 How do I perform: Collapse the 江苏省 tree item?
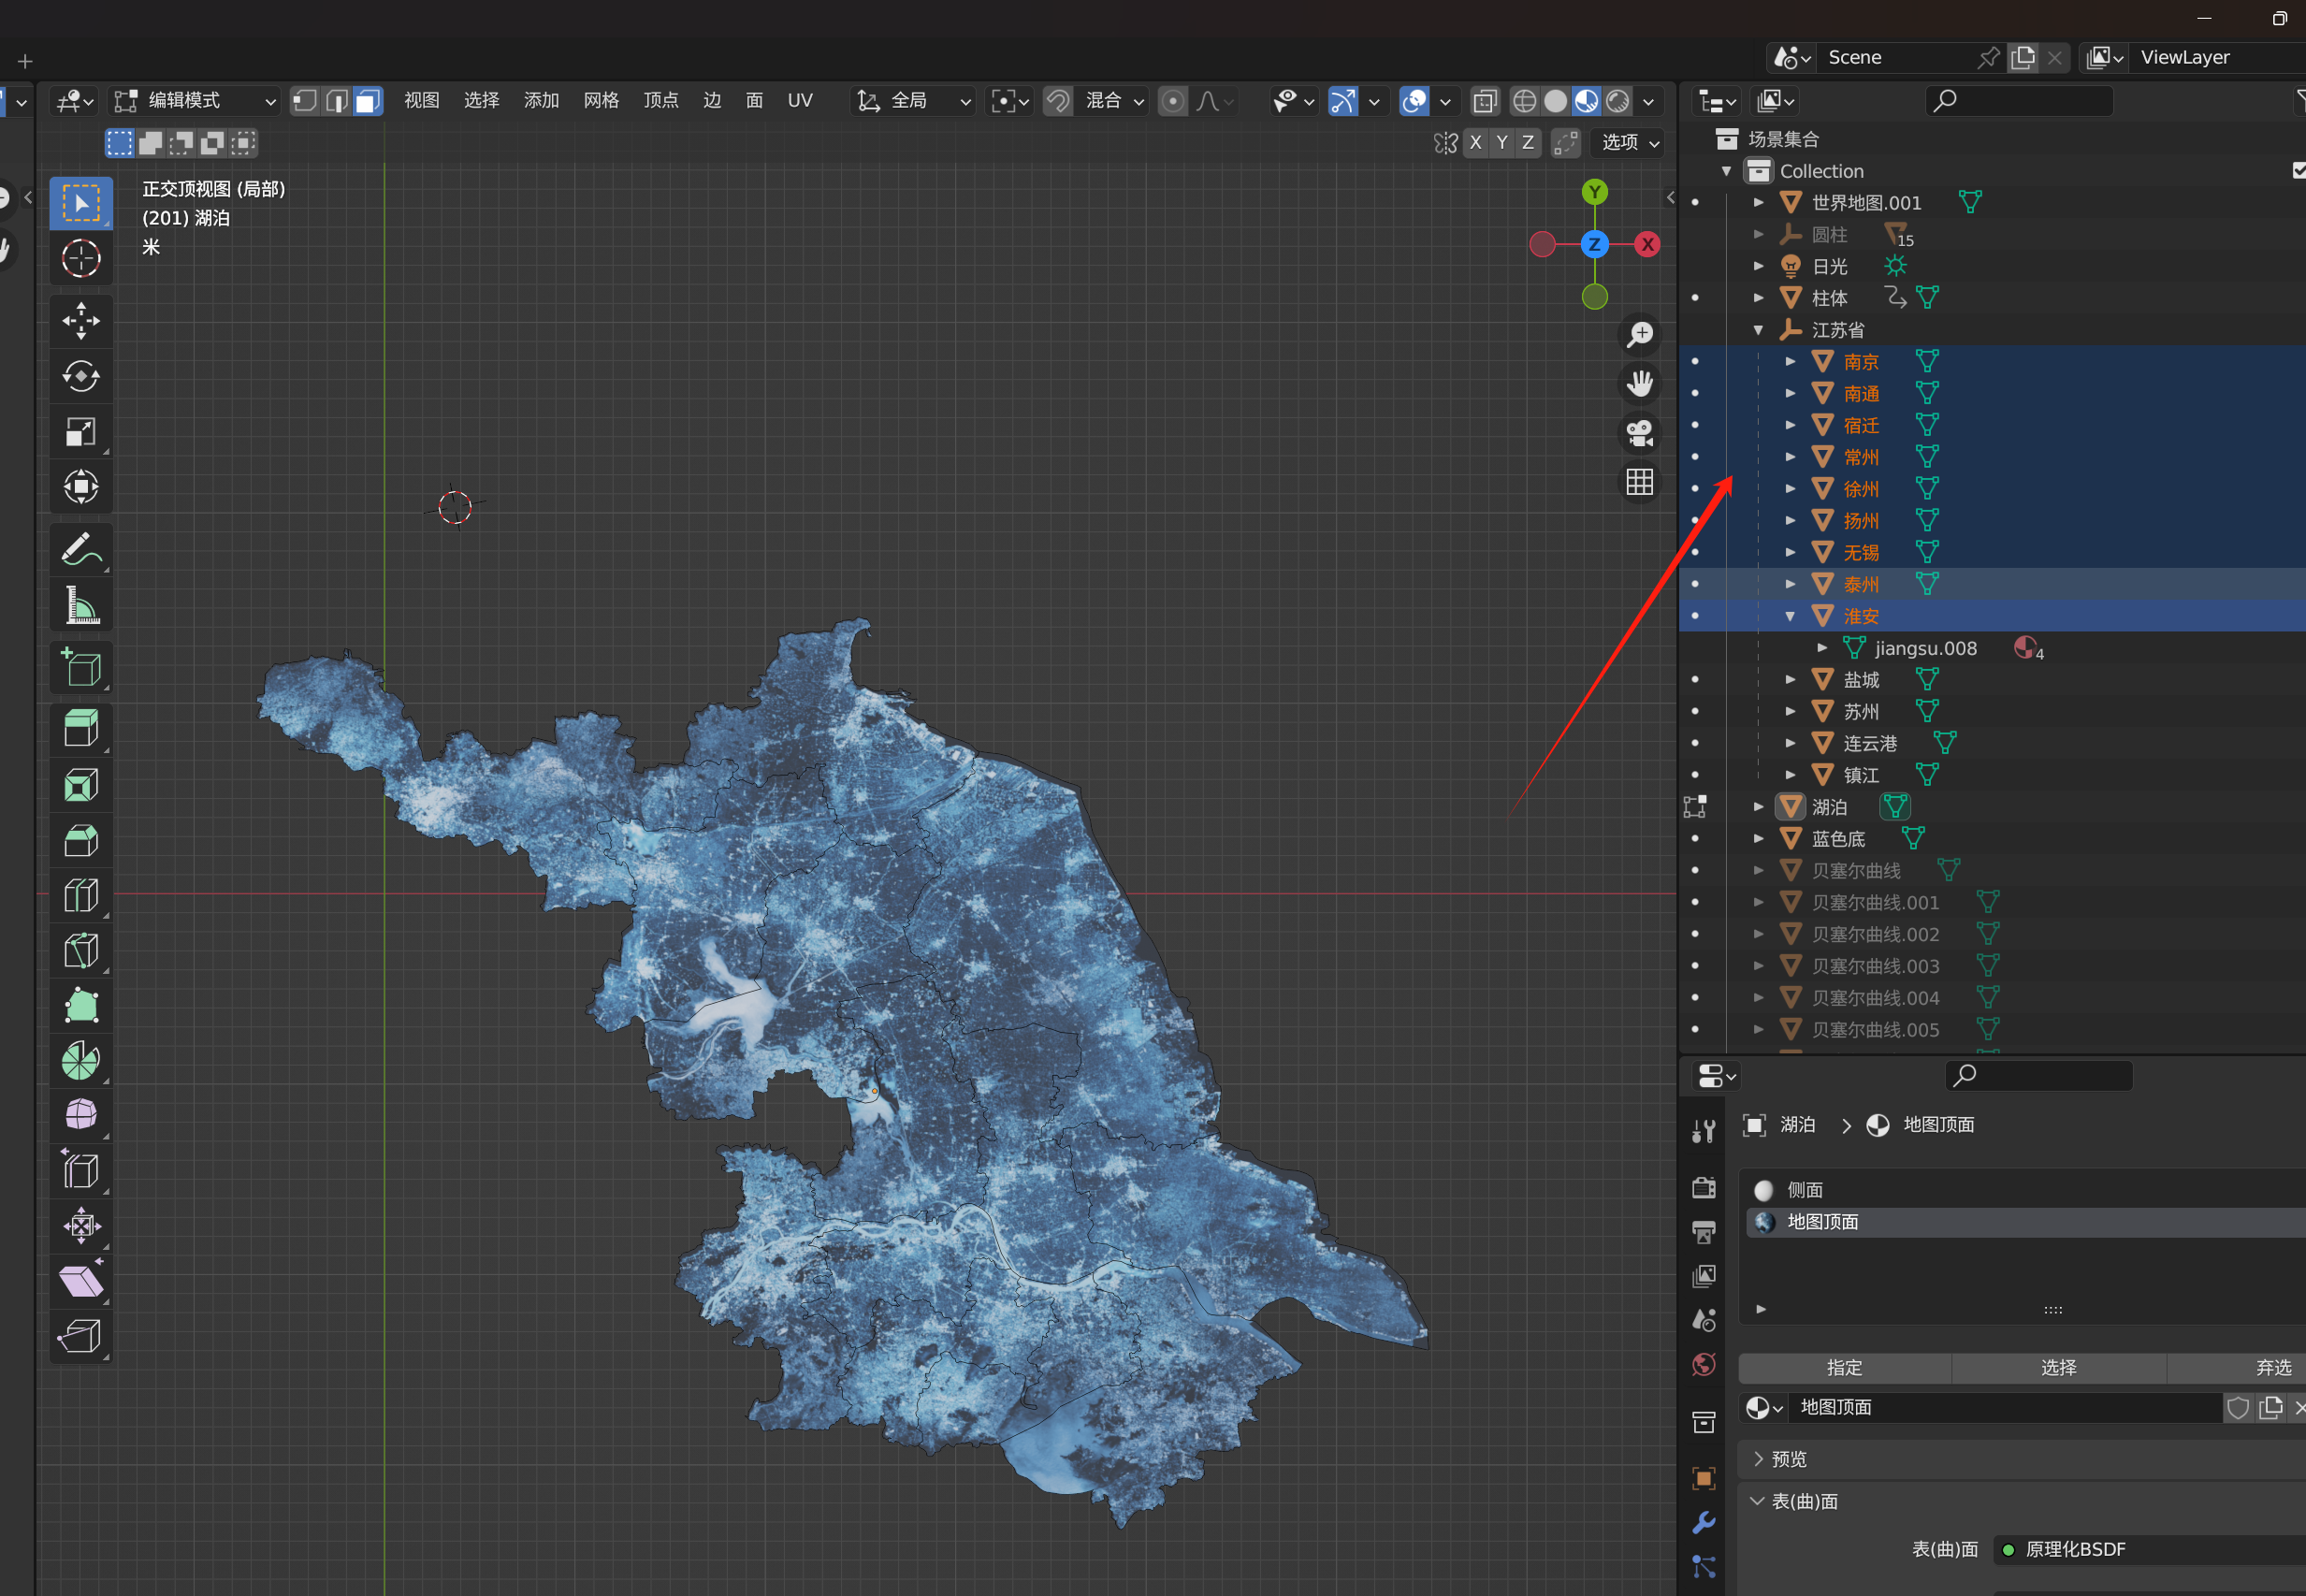tap(1758, 330)
